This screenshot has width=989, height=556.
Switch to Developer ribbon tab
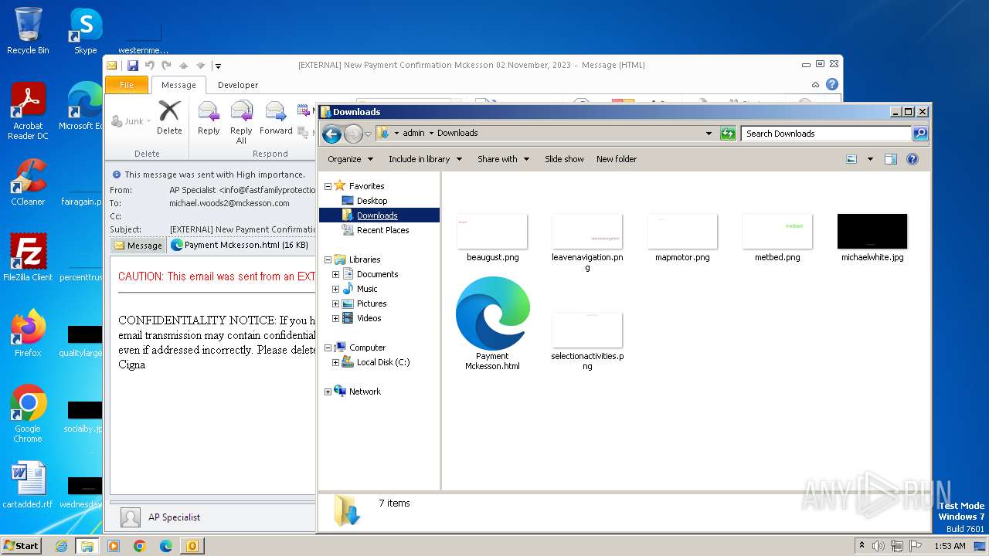[x=238, y=85]
